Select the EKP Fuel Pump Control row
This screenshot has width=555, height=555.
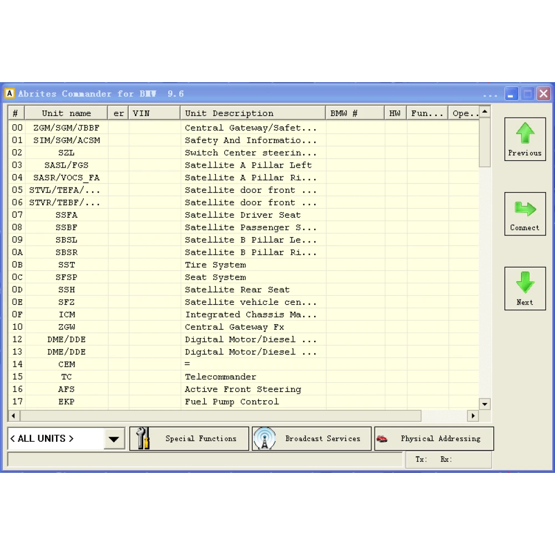coord(66,401)
